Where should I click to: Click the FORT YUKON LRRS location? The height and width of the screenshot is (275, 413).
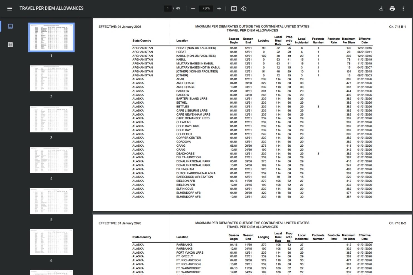point(190,253)
